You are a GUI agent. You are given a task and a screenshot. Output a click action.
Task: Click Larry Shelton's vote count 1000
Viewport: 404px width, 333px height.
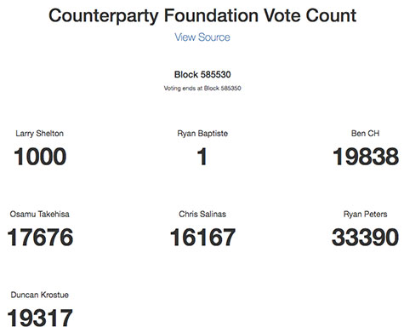click(40, 157)
